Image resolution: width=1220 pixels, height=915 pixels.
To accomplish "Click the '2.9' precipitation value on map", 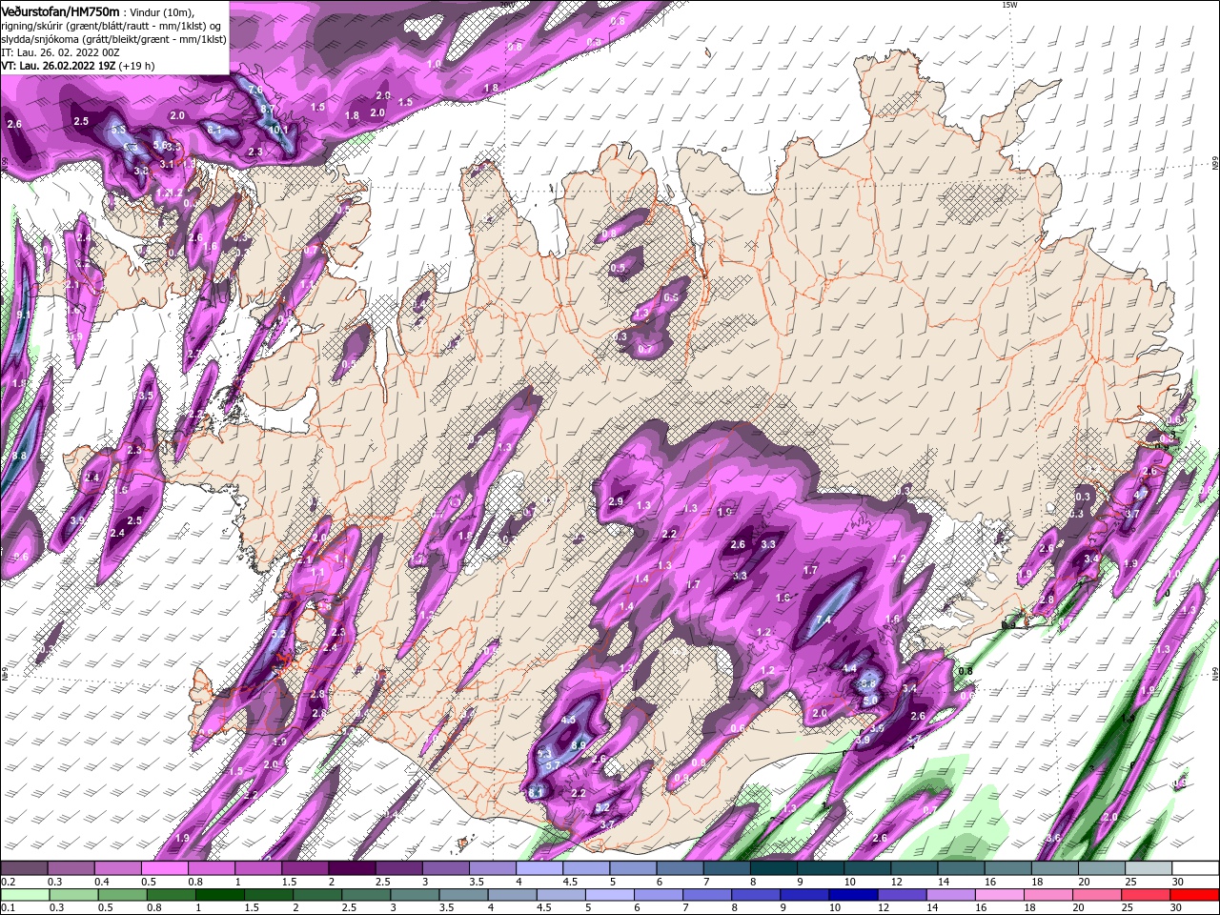I will [616, 502].
